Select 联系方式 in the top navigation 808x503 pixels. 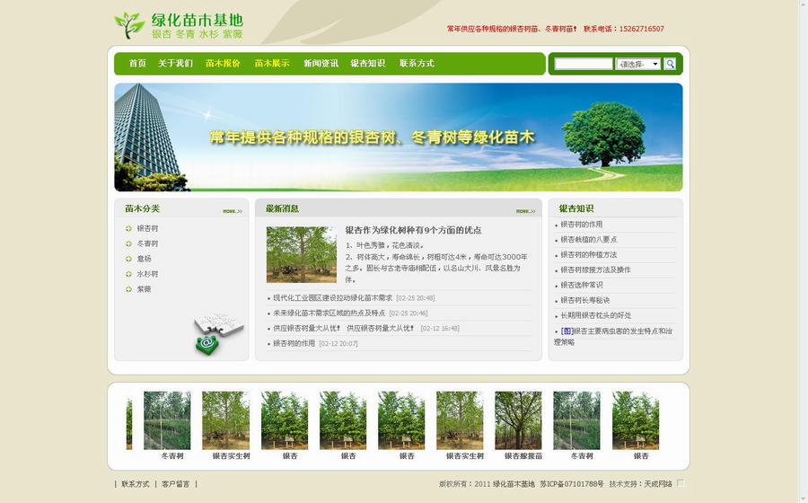coord(417,64)
